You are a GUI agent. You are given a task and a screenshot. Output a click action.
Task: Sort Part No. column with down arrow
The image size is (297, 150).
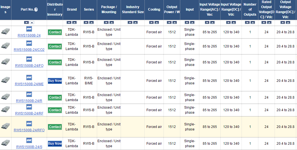(26, 22)
